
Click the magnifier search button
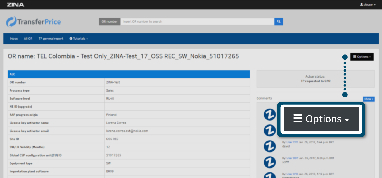(279, 21)
